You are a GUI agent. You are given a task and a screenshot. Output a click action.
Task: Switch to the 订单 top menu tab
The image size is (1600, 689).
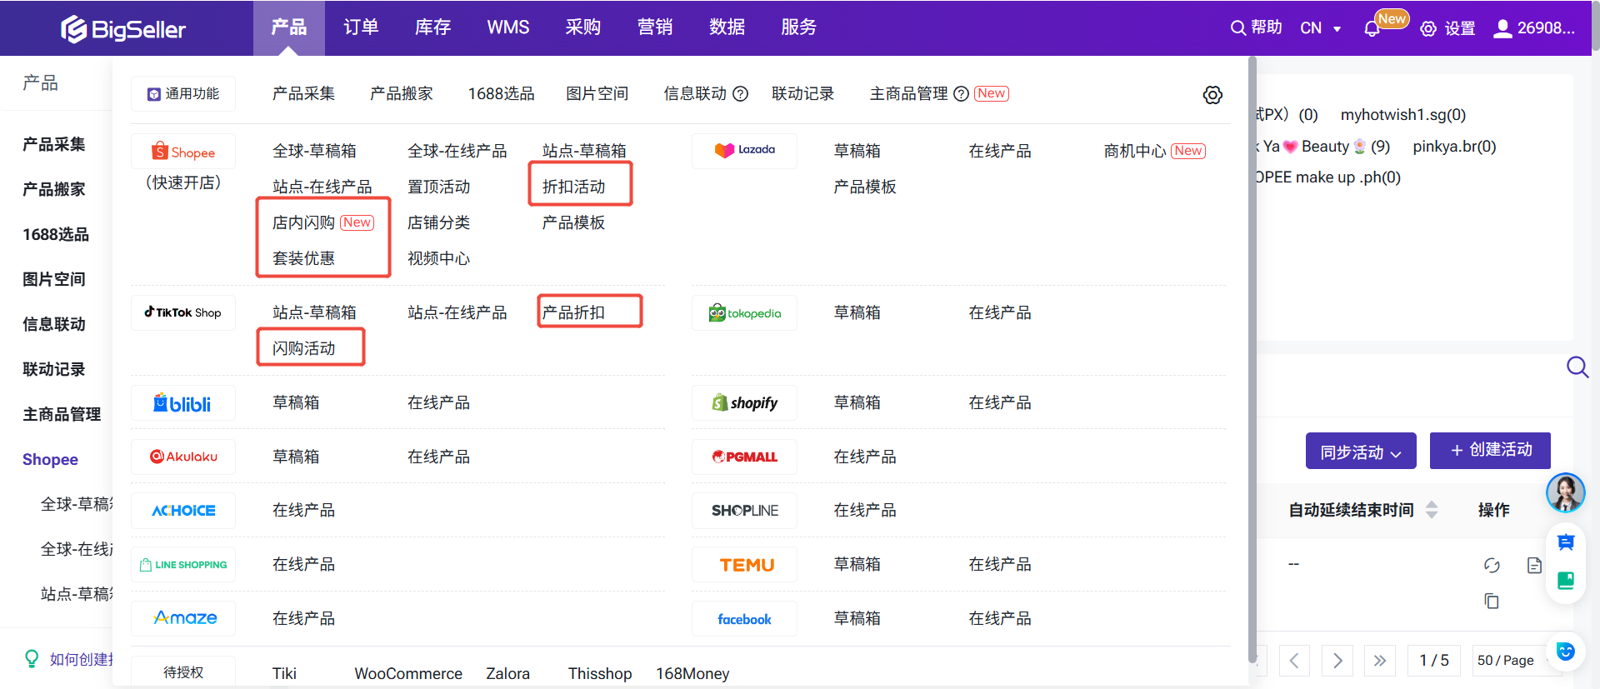(361, 27)
